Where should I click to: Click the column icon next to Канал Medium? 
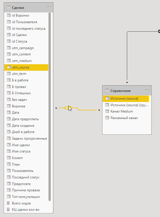[107, 111]
